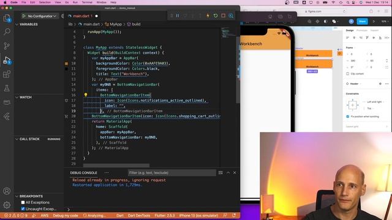Open the Manage gear icon
This screenshot has width=392, height=220.
[x=7, y=205]
